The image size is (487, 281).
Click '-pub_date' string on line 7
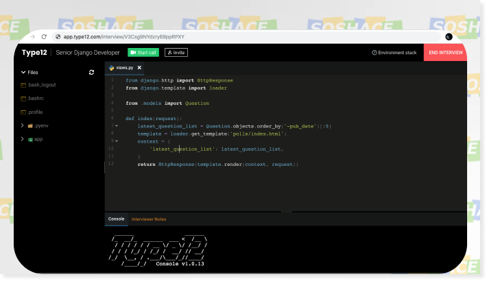coord(300,126)
